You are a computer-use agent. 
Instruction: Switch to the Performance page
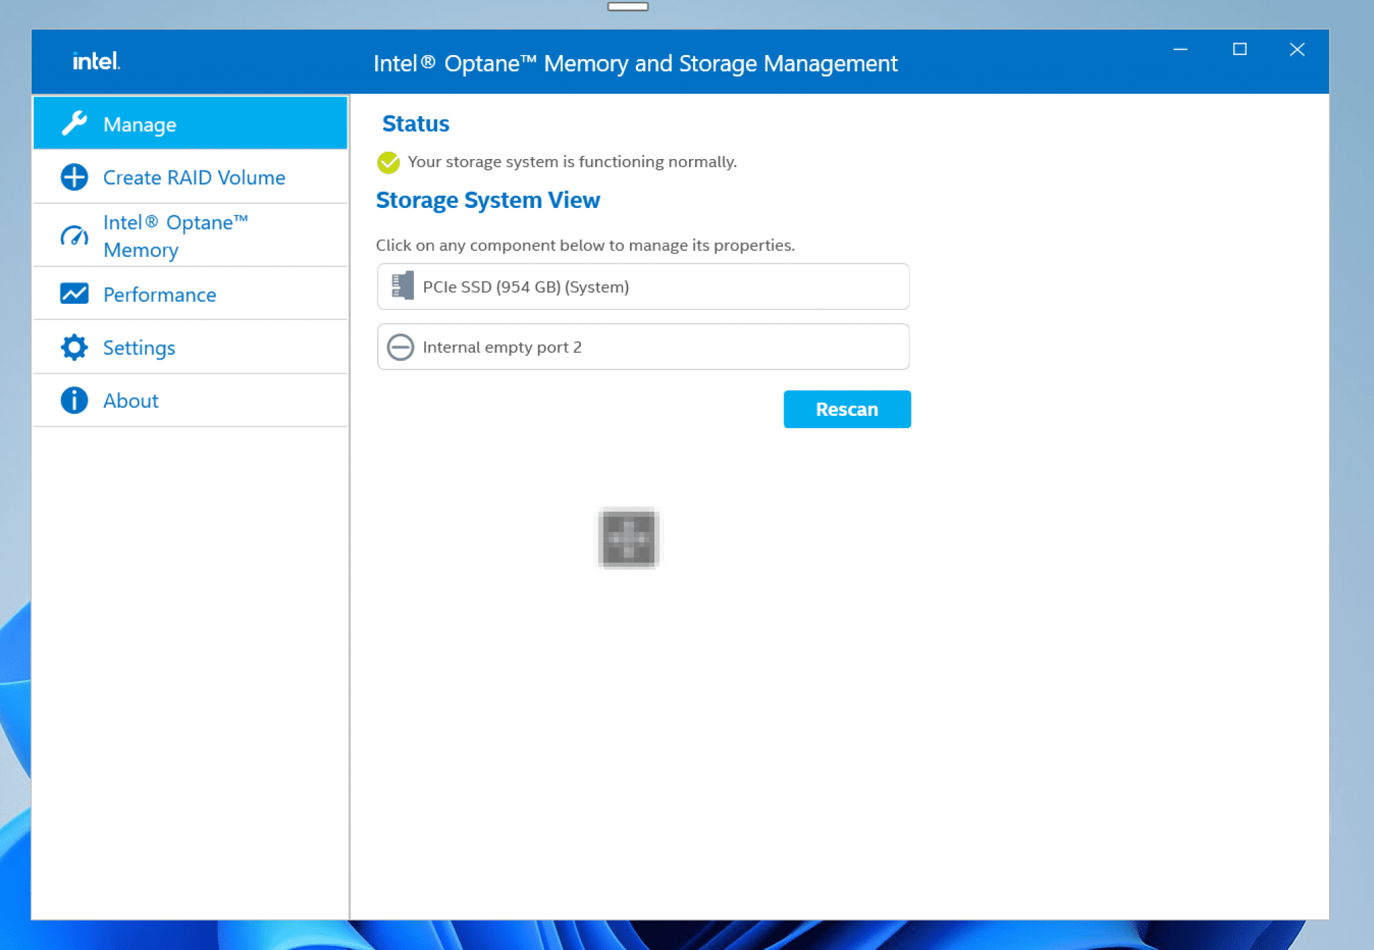(191, 294)
